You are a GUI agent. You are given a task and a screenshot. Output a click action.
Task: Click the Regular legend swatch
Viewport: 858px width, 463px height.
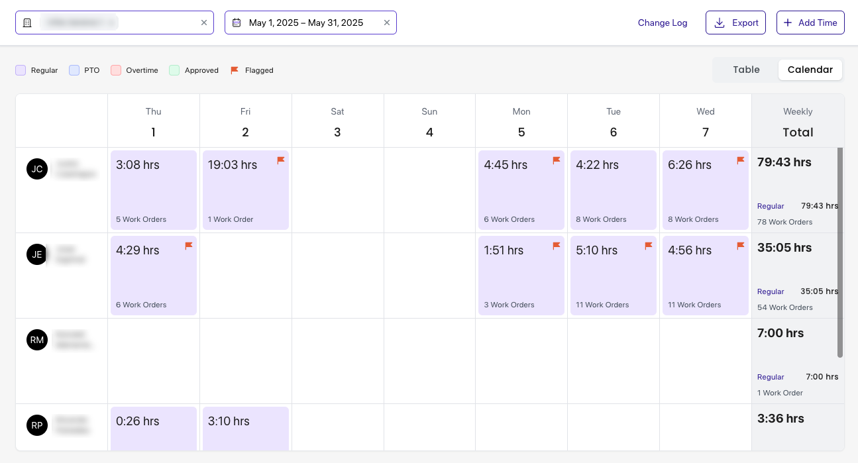21,70
